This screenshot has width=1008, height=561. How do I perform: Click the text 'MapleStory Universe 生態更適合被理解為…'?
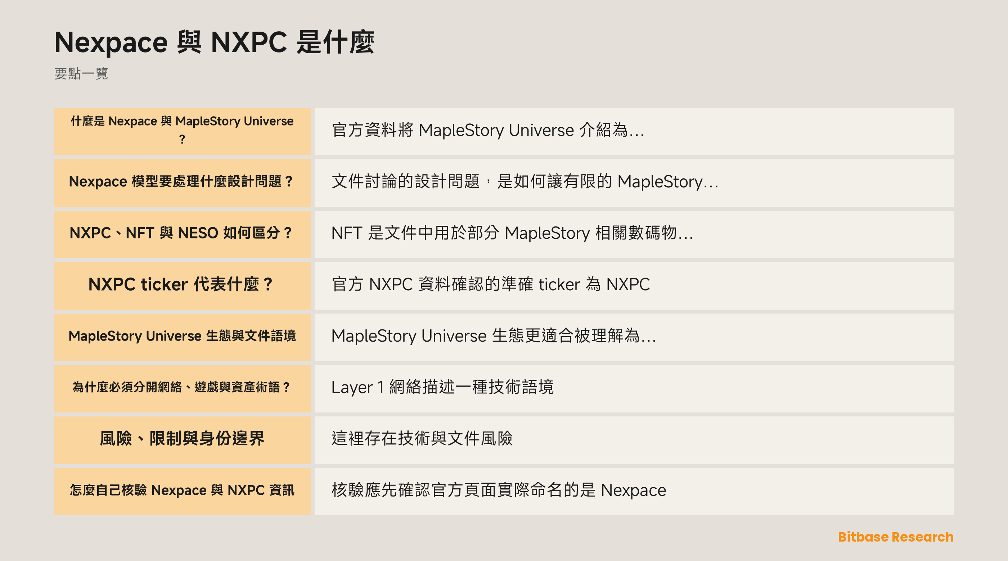(x=494, y=336)
